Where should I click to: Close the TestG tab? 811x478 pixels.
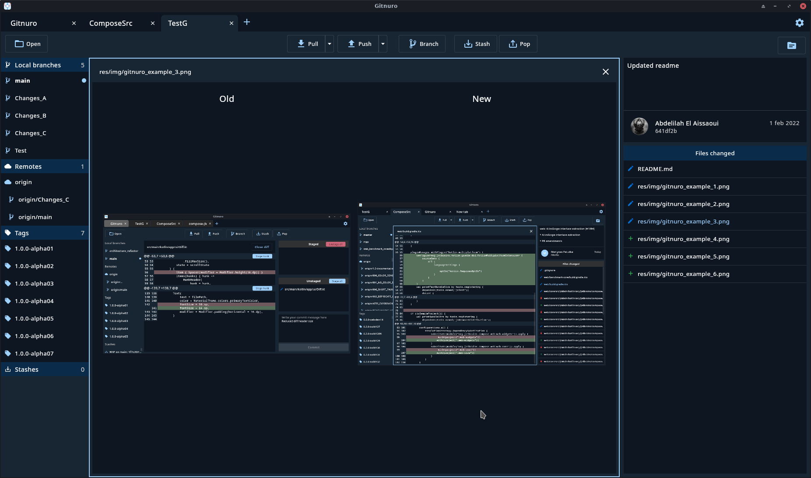[232, 23]
